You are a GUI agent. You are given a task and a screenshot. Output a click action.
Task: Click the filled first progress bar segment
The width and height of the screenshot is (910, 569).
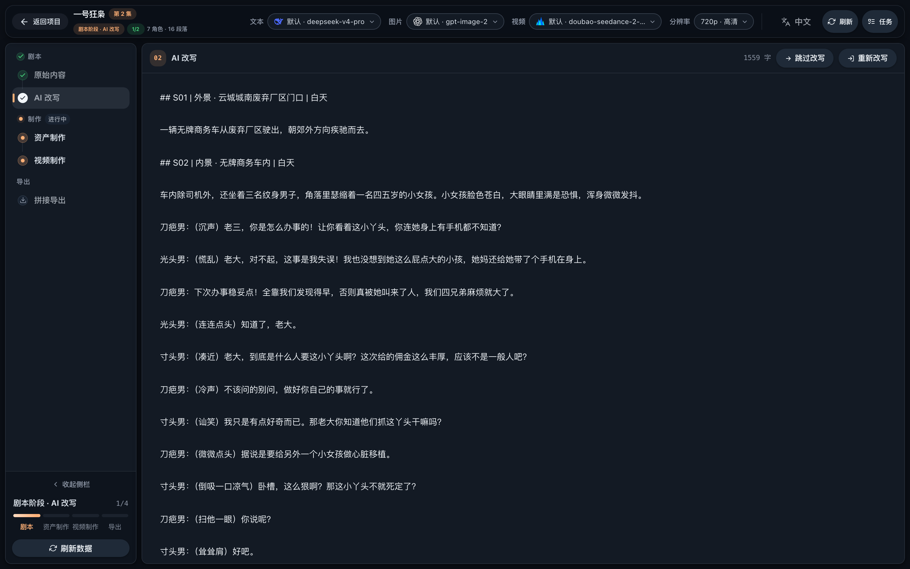(x=27, y=515)
